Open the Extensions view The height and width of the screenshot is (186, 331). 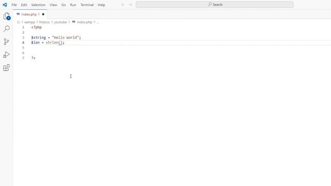(x=7, y=68)
